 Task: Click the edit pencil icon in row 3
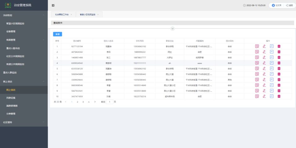[x=264, y=57]
